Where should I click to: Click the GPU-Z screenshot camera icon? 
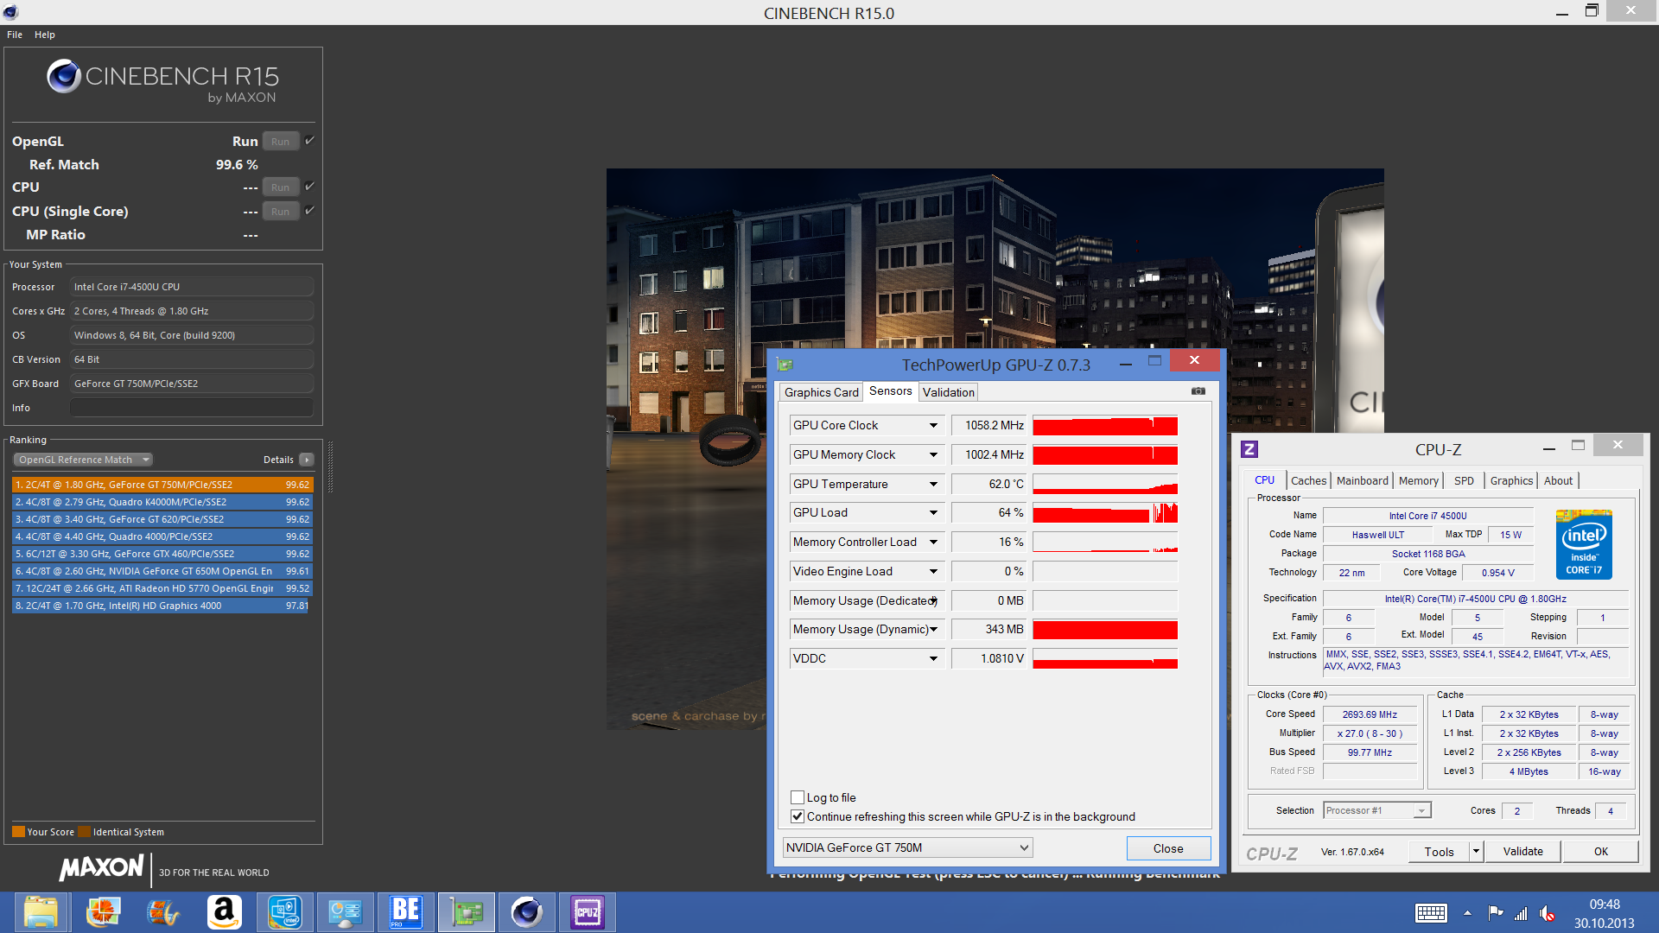(x=1198, y=391)
